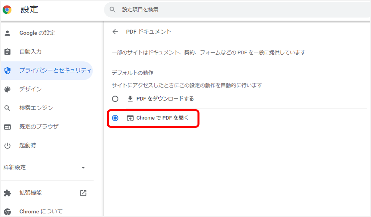Click the magnifier icon beside 検索エンジン

tap(7, 108)
